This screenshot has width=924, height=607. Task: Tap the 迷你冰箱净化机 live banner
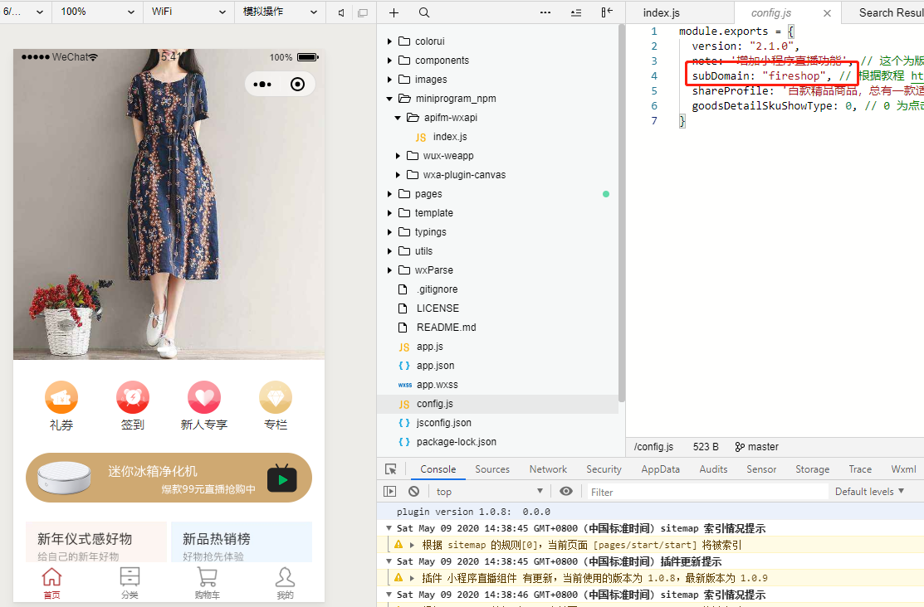pyautogui.click(x=169, y=478)
